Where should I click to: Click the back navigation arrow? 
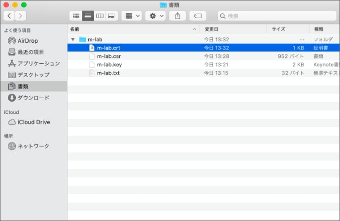(x=10, y=16)
